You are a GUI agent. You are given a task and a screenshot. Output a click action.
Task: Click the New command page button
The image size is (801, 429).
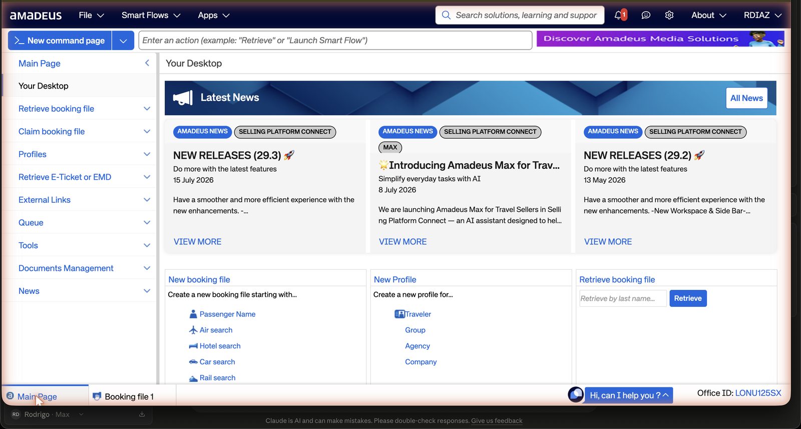pyautogui.click(x=60, y=41)
